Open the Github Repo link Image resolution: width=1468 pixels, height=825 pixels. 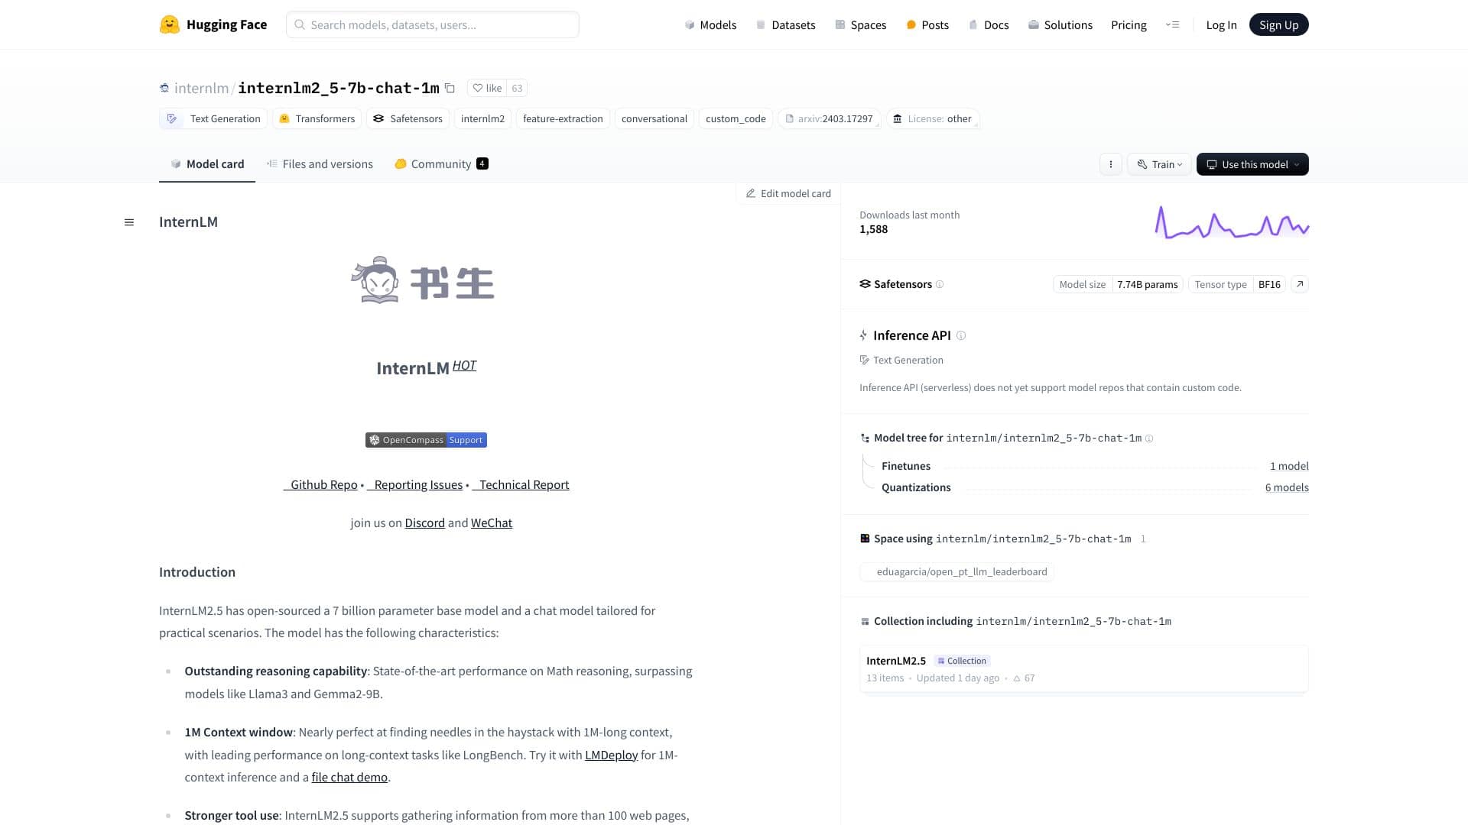pos(323,484)
